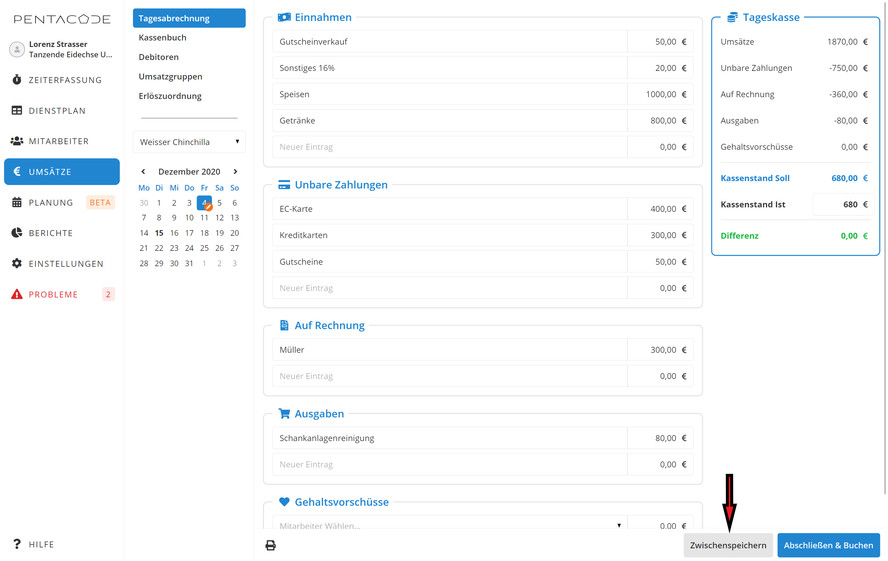The height and width of the screenshot is (561, 888).
Task: Open Planung calendar icon in sidebar
Action: pyautogui.click(x=17, y=202)
